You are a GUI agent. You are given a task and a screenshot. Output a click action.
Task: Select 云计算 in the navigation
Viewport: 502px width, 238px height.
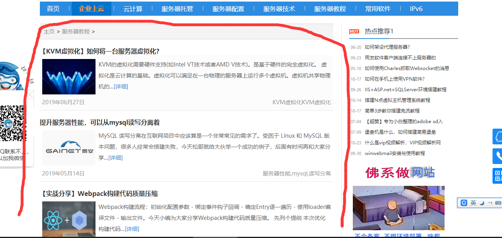coord(133,9)
